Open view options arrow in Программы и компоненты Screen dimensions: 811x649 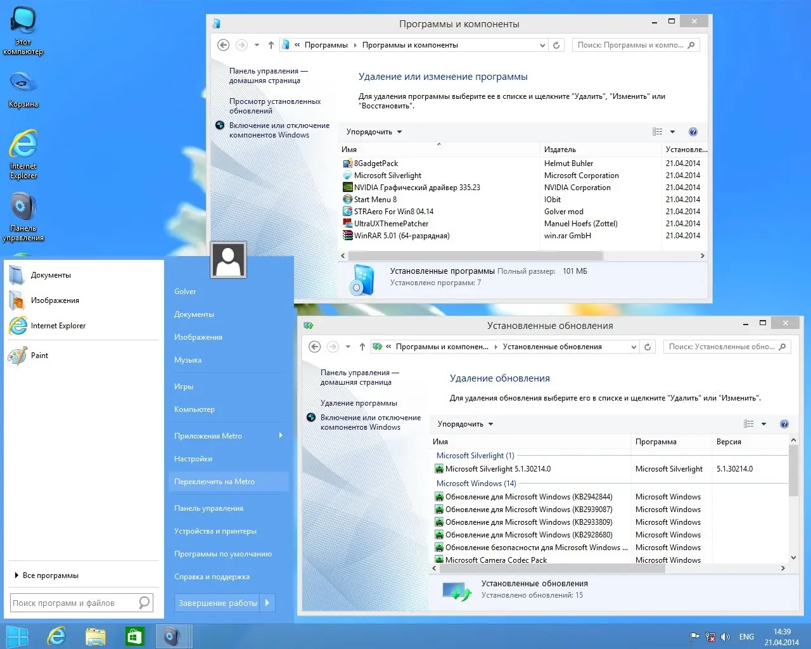pyautogui.click(x=672, y=132)
